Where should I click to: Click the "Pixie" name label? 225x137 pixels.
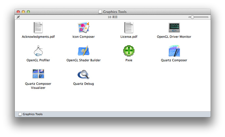coord(129,60)
